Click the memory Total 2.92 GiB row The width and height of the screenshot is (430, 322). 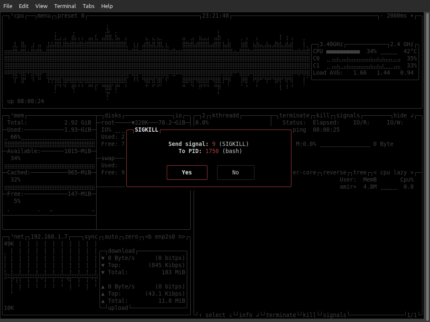[x=49, y=123]
